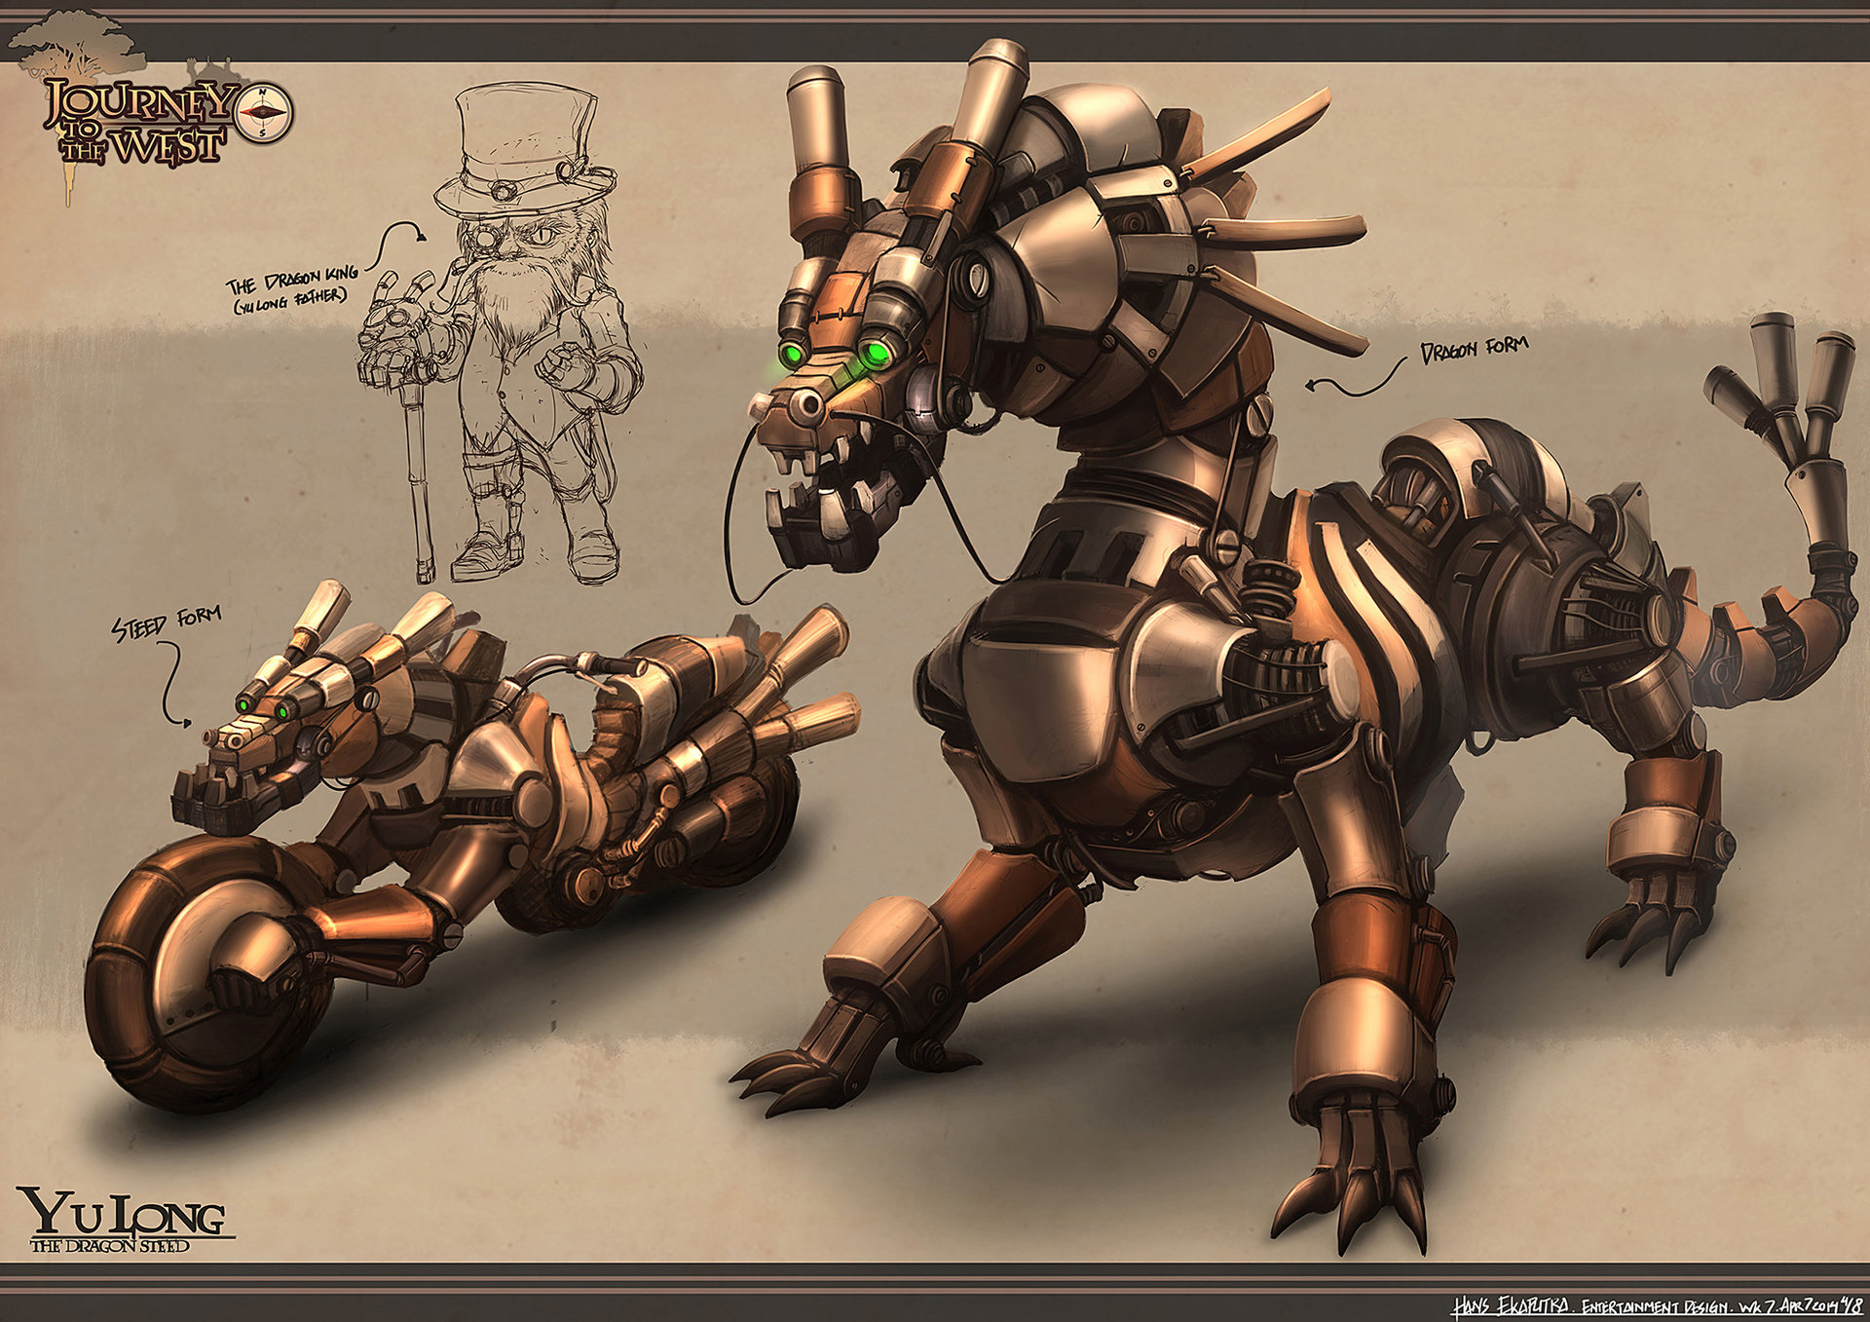The width and height of the screenshot is (1870, 1322).
Task: Click the compass icon beside the logo
Action: (x=264, y=113)
